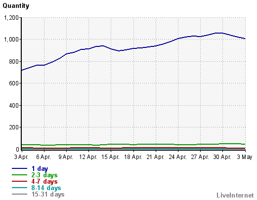The image size is (257, 200).
Task: Select the green legend line swatch
Action: [19, 175]
